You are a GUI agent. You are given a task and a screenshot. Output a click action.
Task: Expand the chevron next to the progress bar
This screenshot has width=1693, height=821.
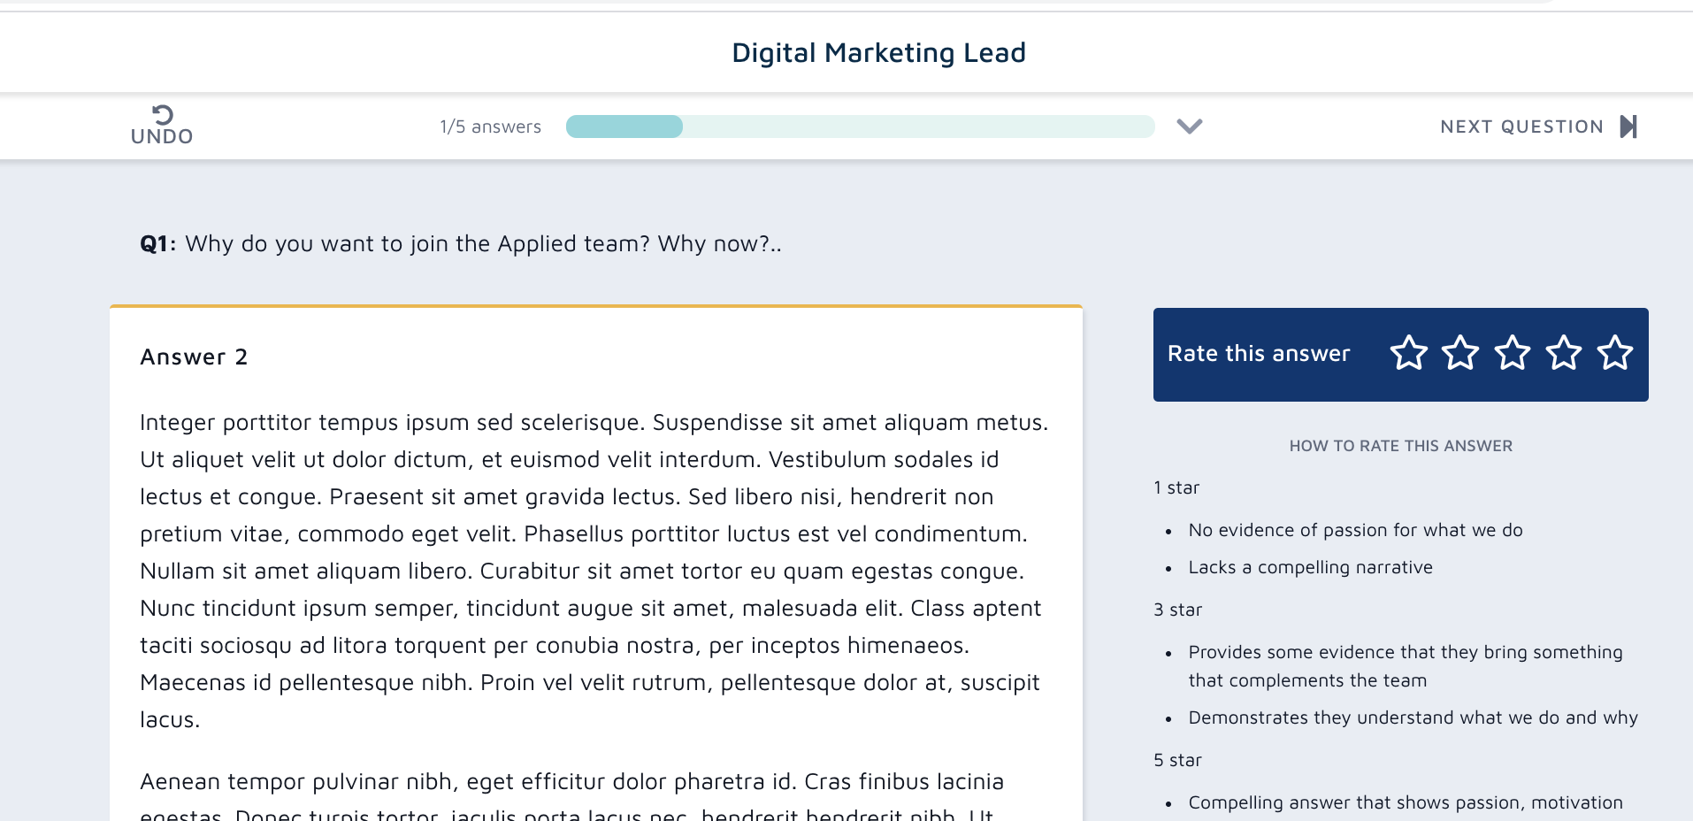1190,127
